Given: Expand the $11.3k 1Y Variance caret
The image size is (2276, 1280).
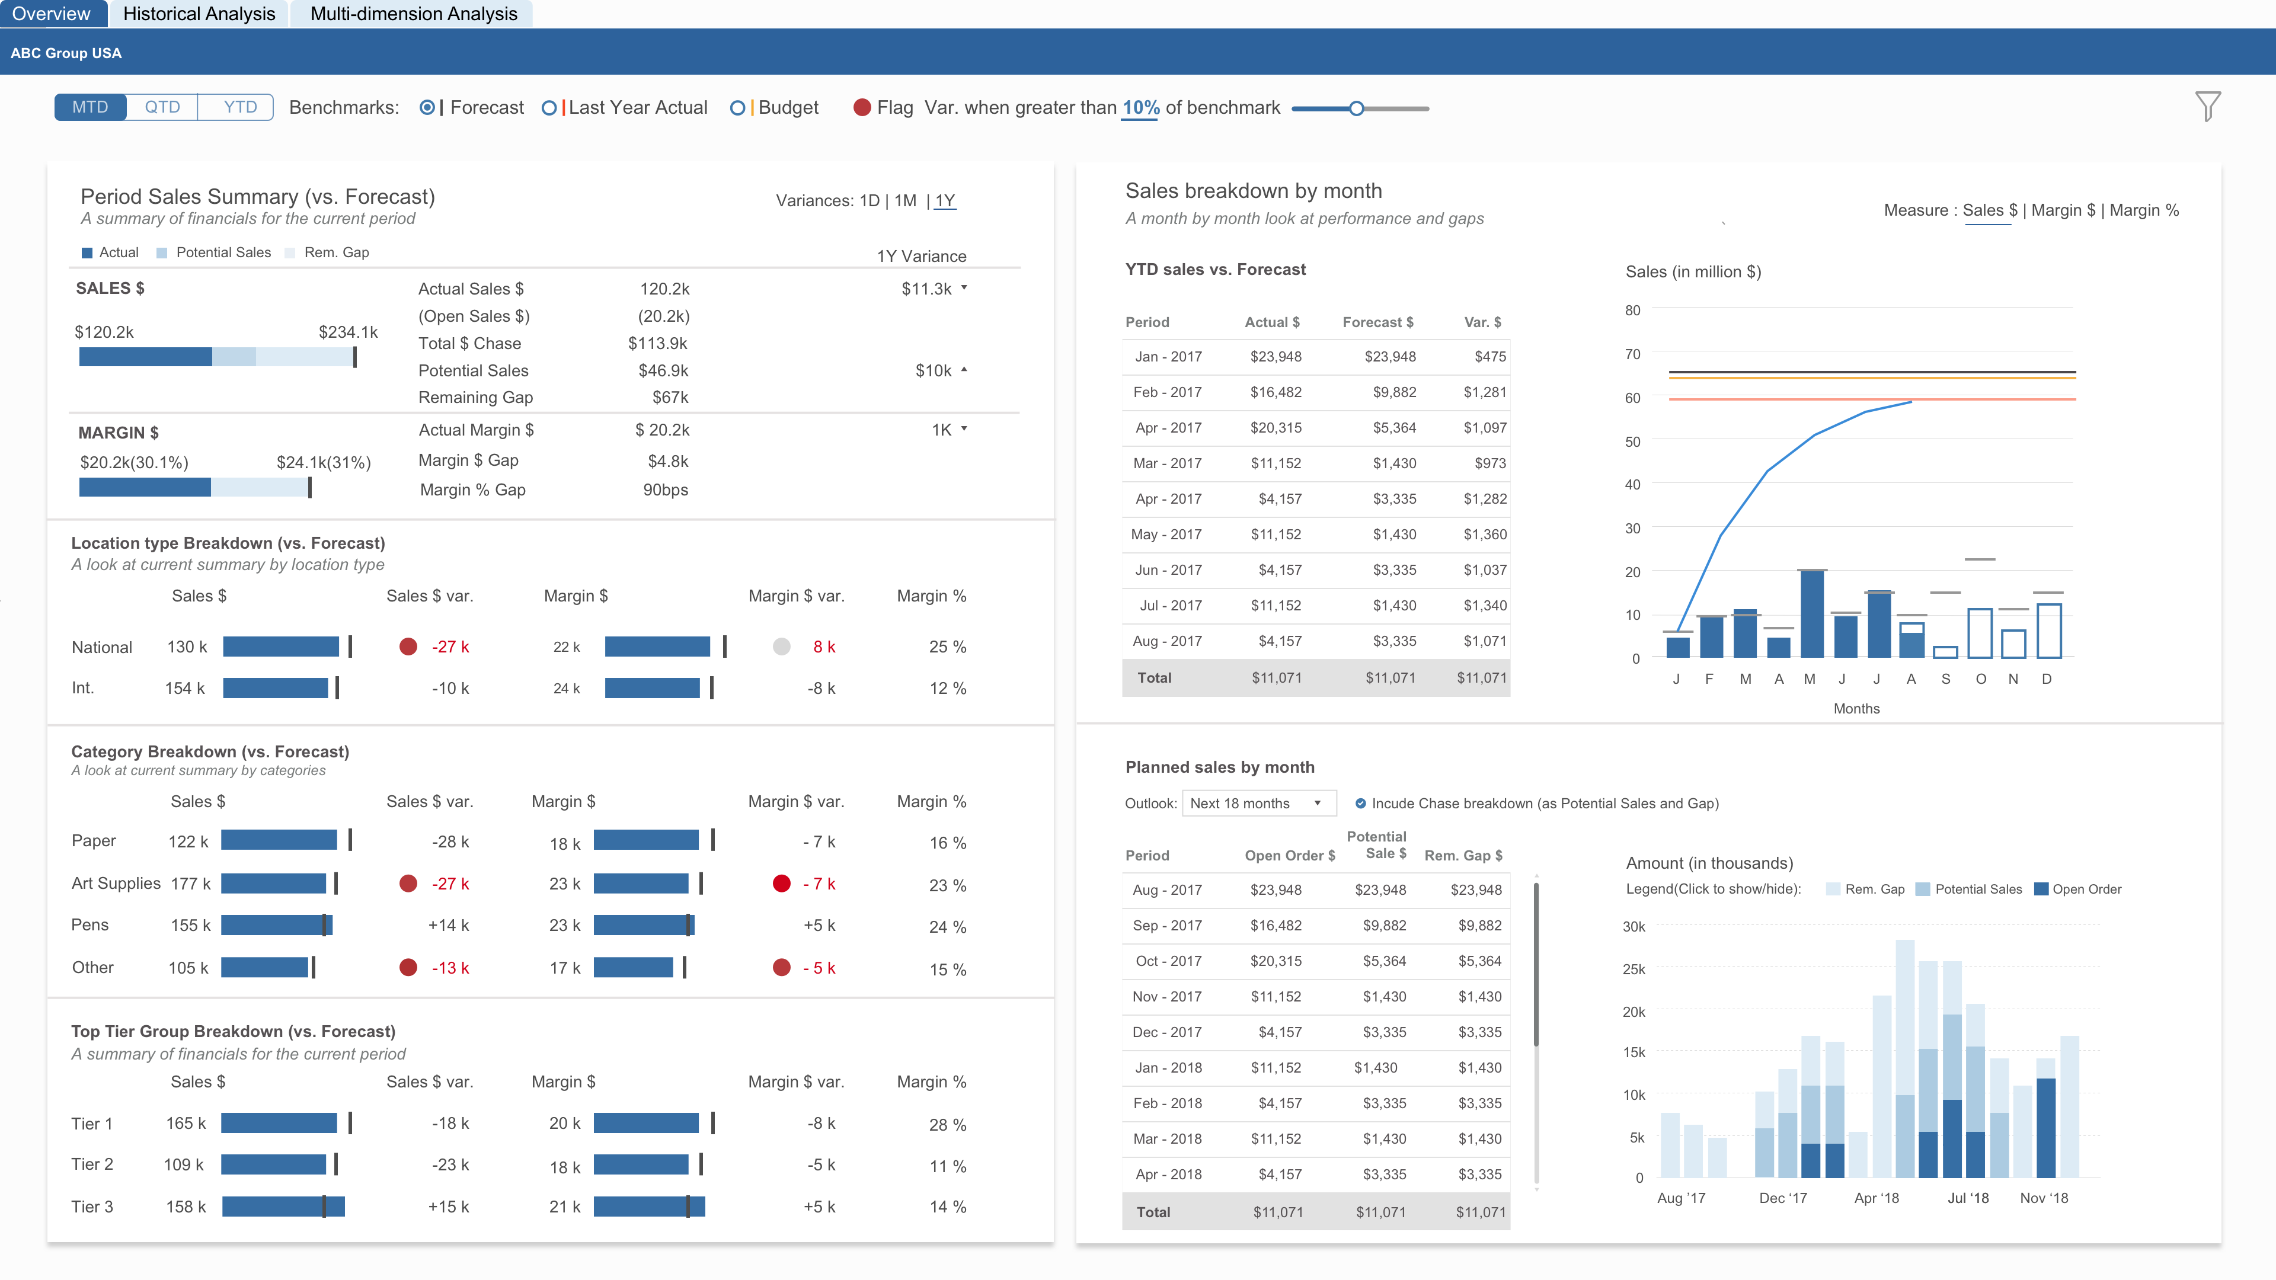Looking at the screenshot, I should coord(965,288).
